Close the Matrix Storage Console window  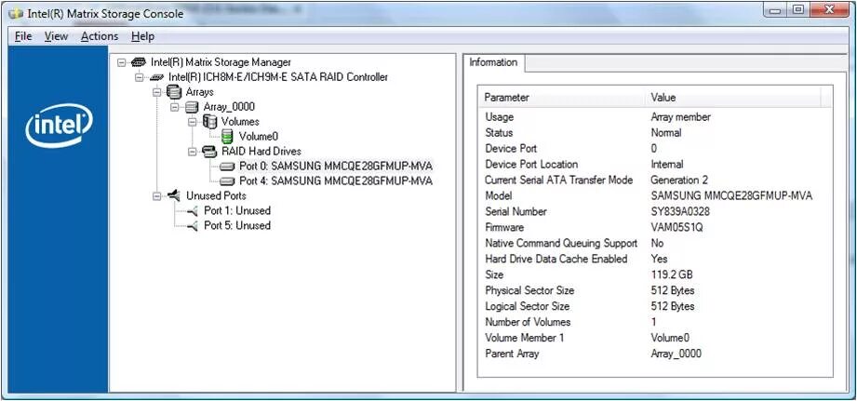pyautogui.click(x=830, y=10)
